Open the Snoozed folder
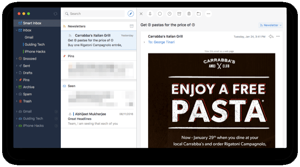 tap(30, 59)
